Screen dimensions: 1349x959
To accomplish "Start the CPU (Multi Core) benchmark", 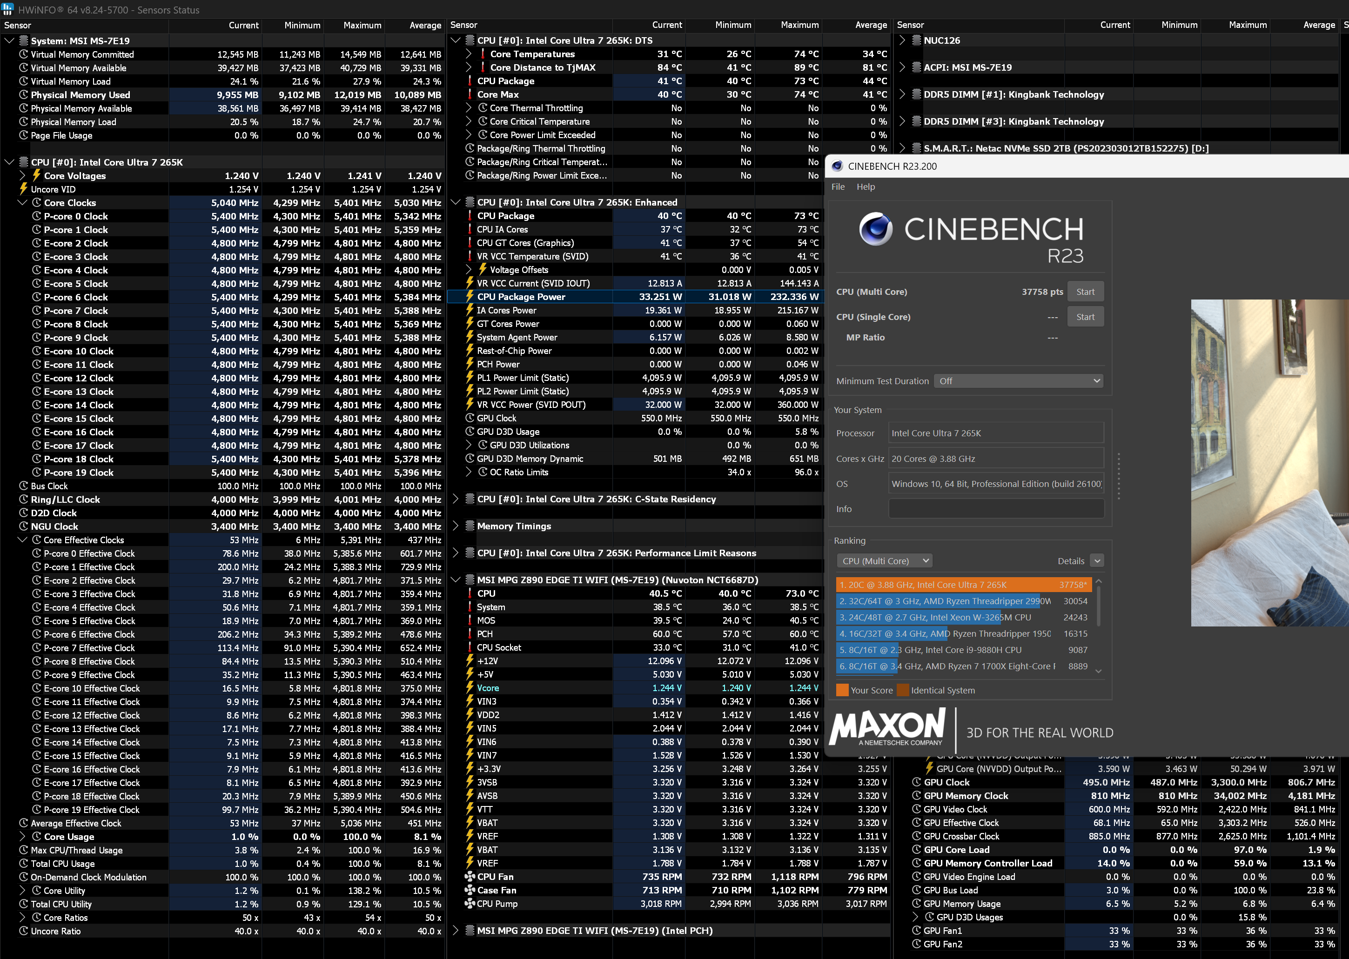I will (x=1085, y=292).
